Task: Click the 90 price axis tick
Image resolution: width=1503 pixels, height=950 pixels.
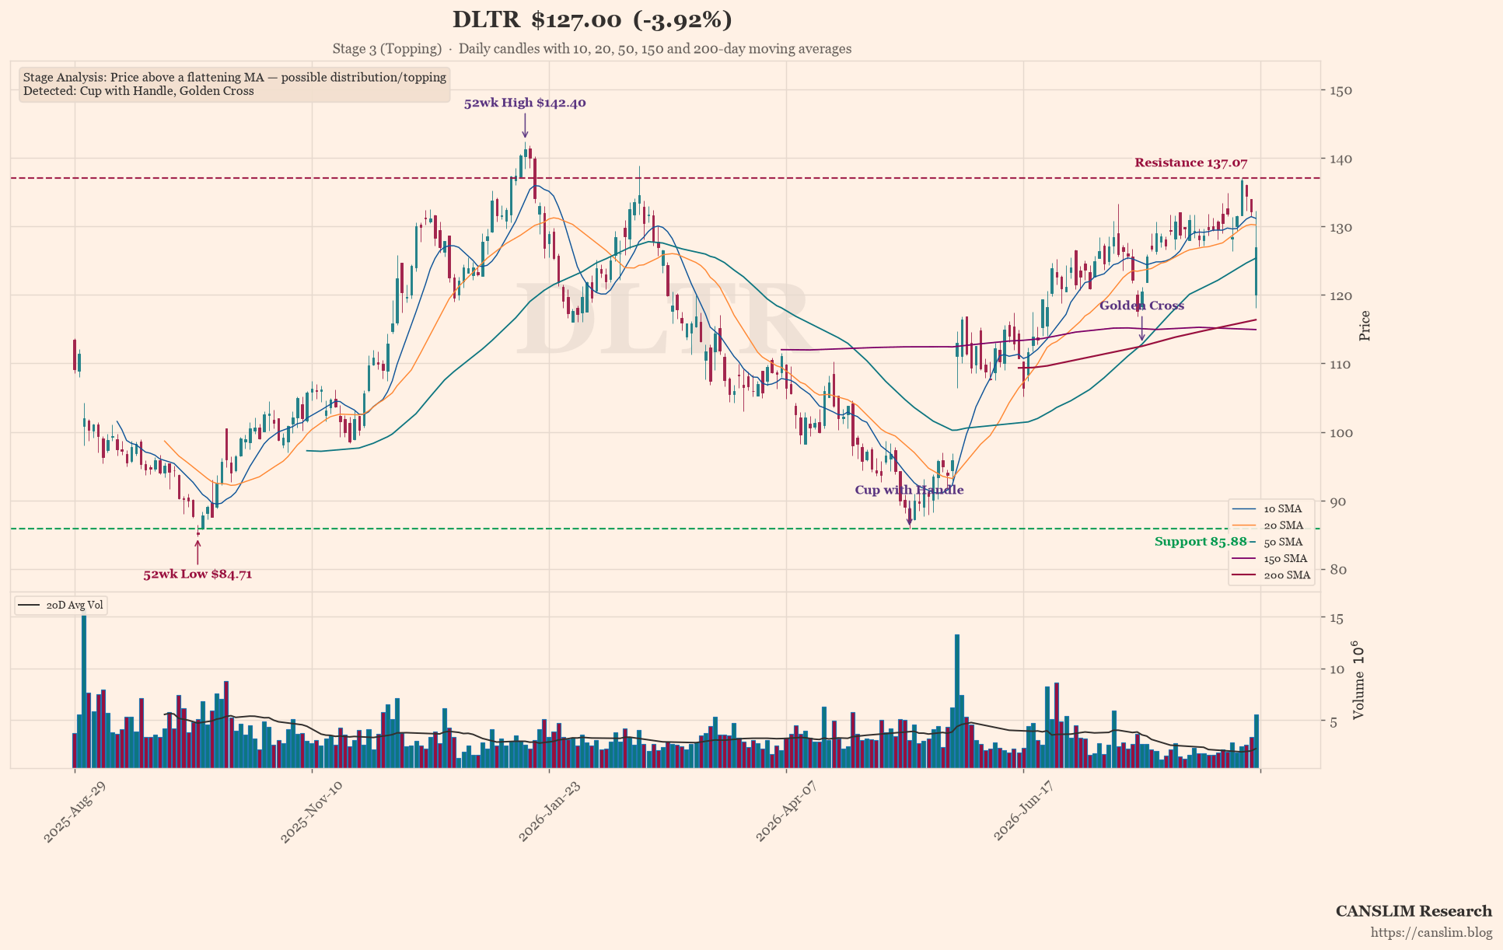Action: pyautogui.click(x=1337, y=501)
